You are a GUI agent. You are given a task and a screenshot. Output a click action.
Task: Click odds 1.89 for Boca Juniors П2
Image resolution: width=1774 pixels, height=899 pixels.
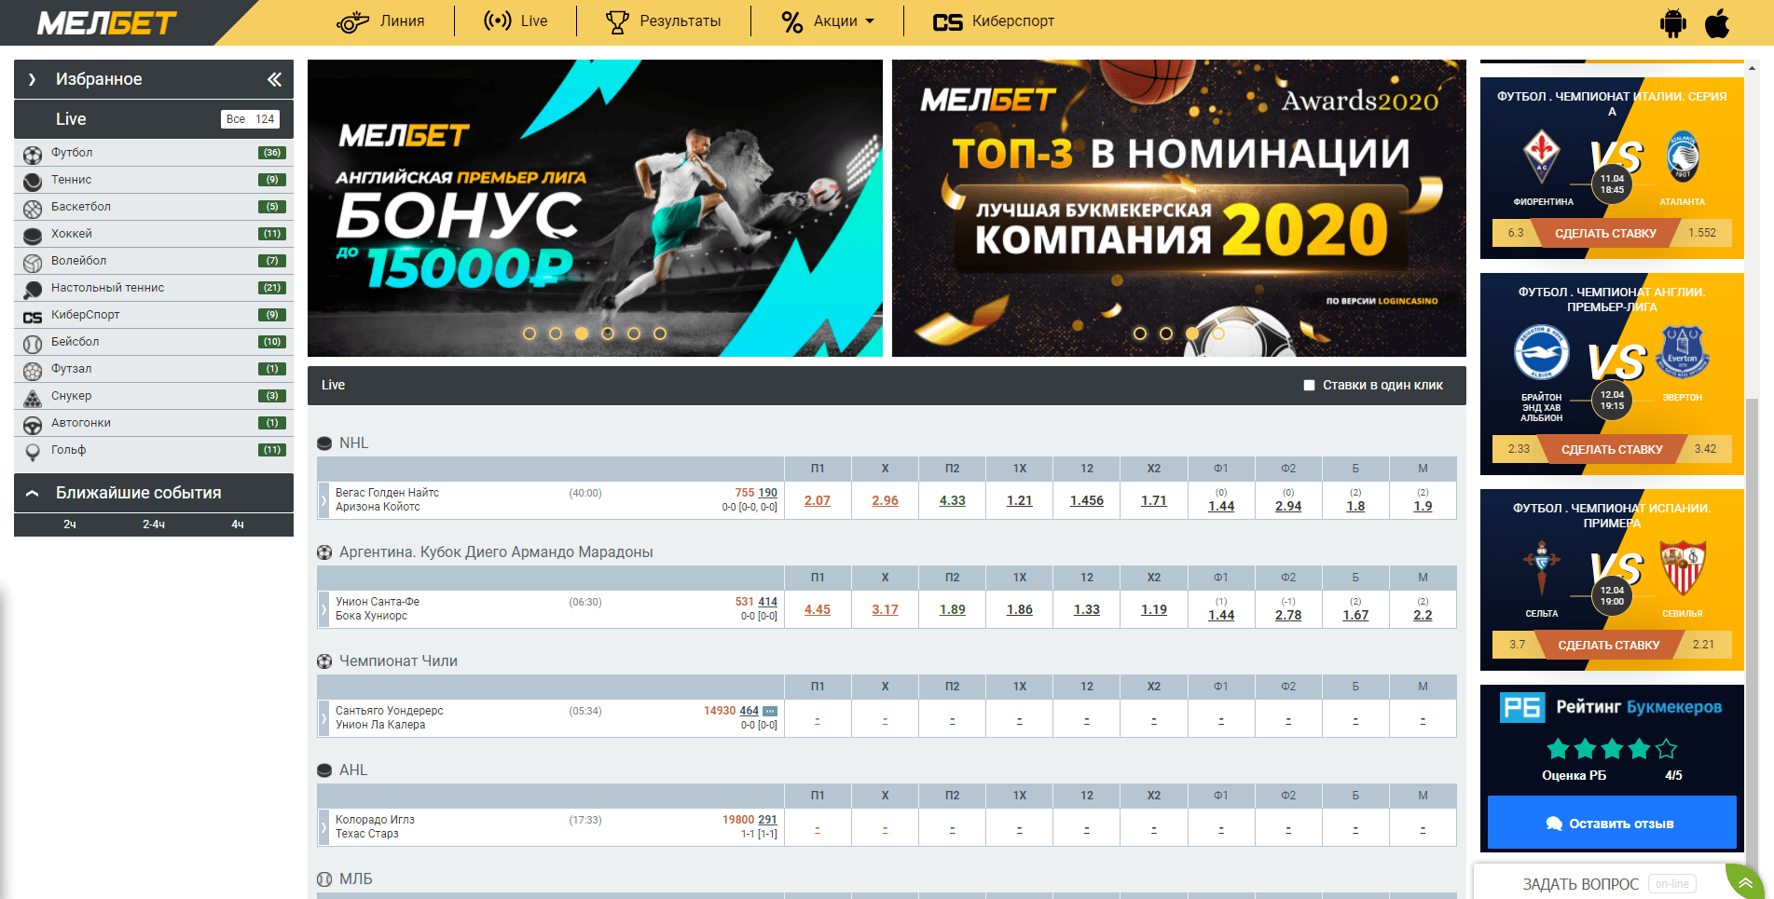tap(953, 609)
